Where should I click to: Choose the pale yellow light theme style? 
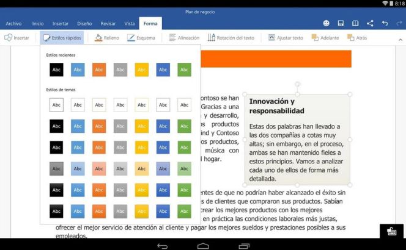click(142, 169)
